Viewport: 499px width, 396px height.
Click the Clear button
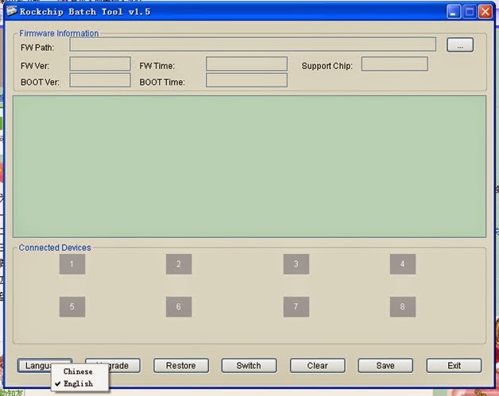click(x=317, y=366)
